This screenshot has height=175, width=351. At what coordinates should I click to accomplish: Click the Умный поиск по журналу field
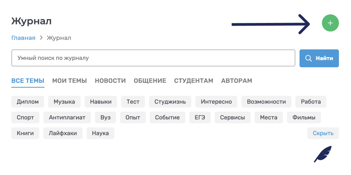click(x=153, y=58)
